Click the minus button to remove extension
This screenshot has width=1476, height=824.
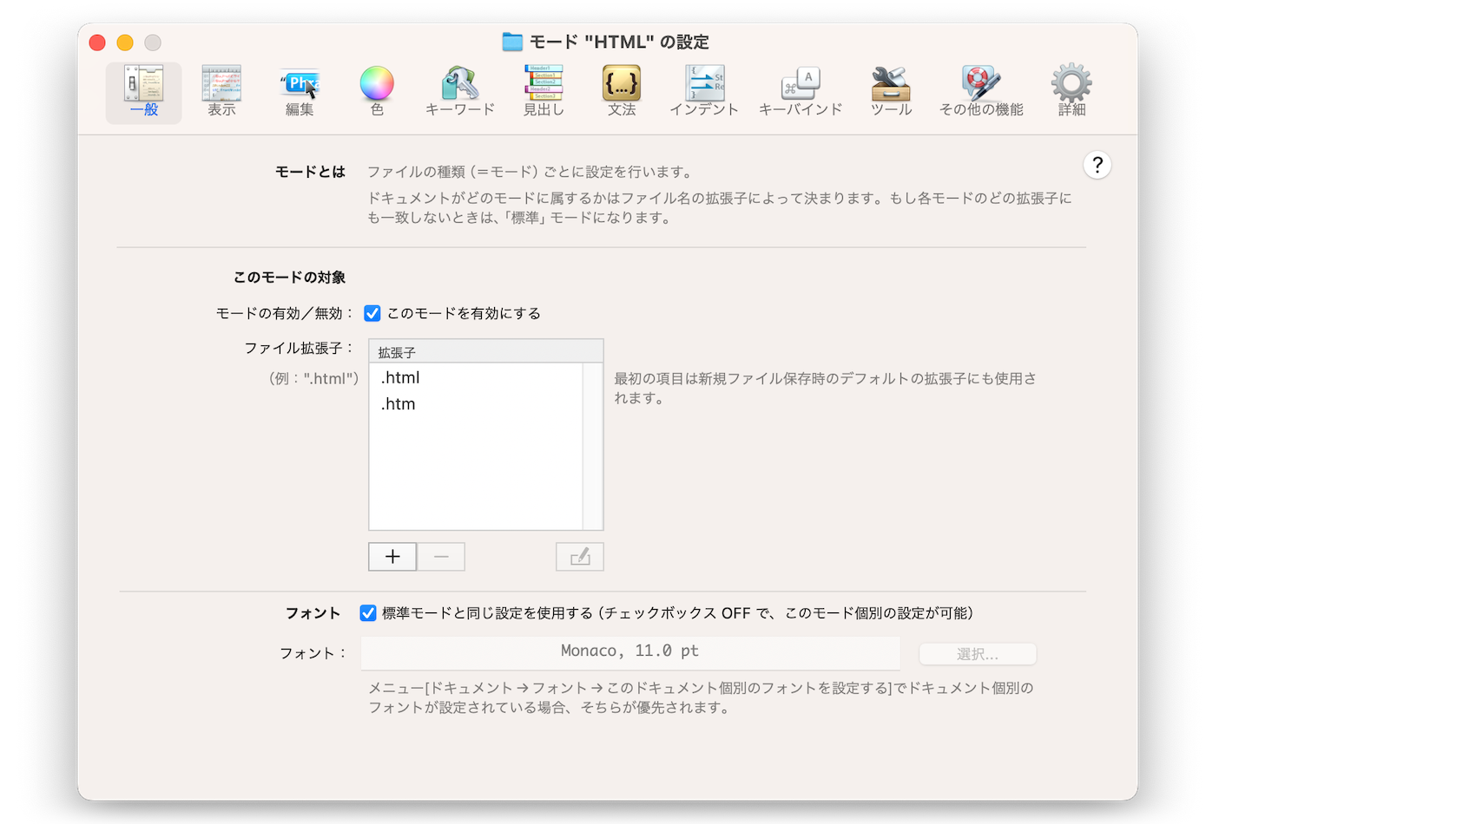(x=441, y=557)
